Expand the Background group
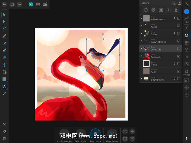The image size is (191, 143). pos(141,79)
